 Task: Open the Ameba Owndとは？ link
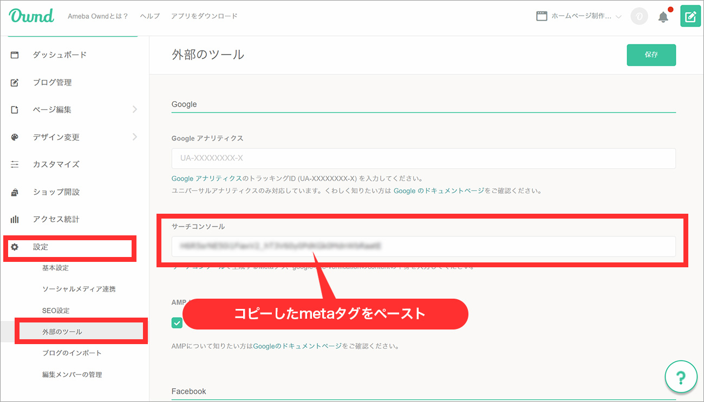[x=97, y=16]
